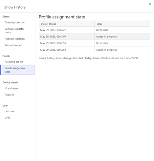
Task: Click the Device history 30 days note
Action: tap(89, 58)
